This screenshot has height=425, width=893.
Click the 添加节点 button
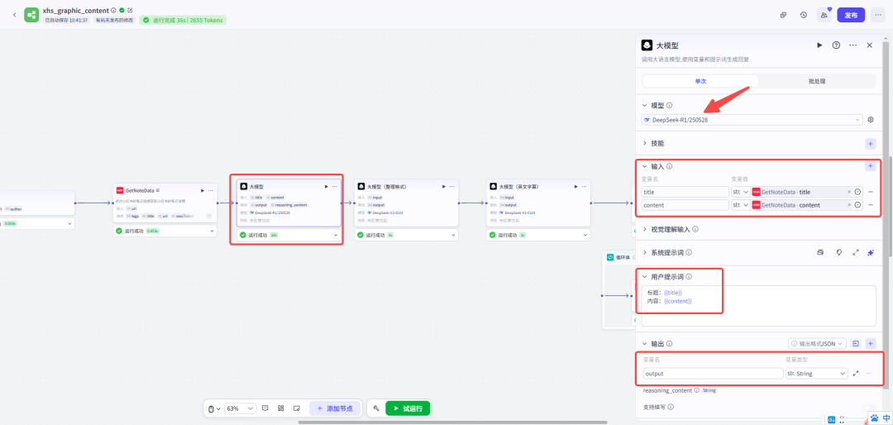(x=335, y=408)
